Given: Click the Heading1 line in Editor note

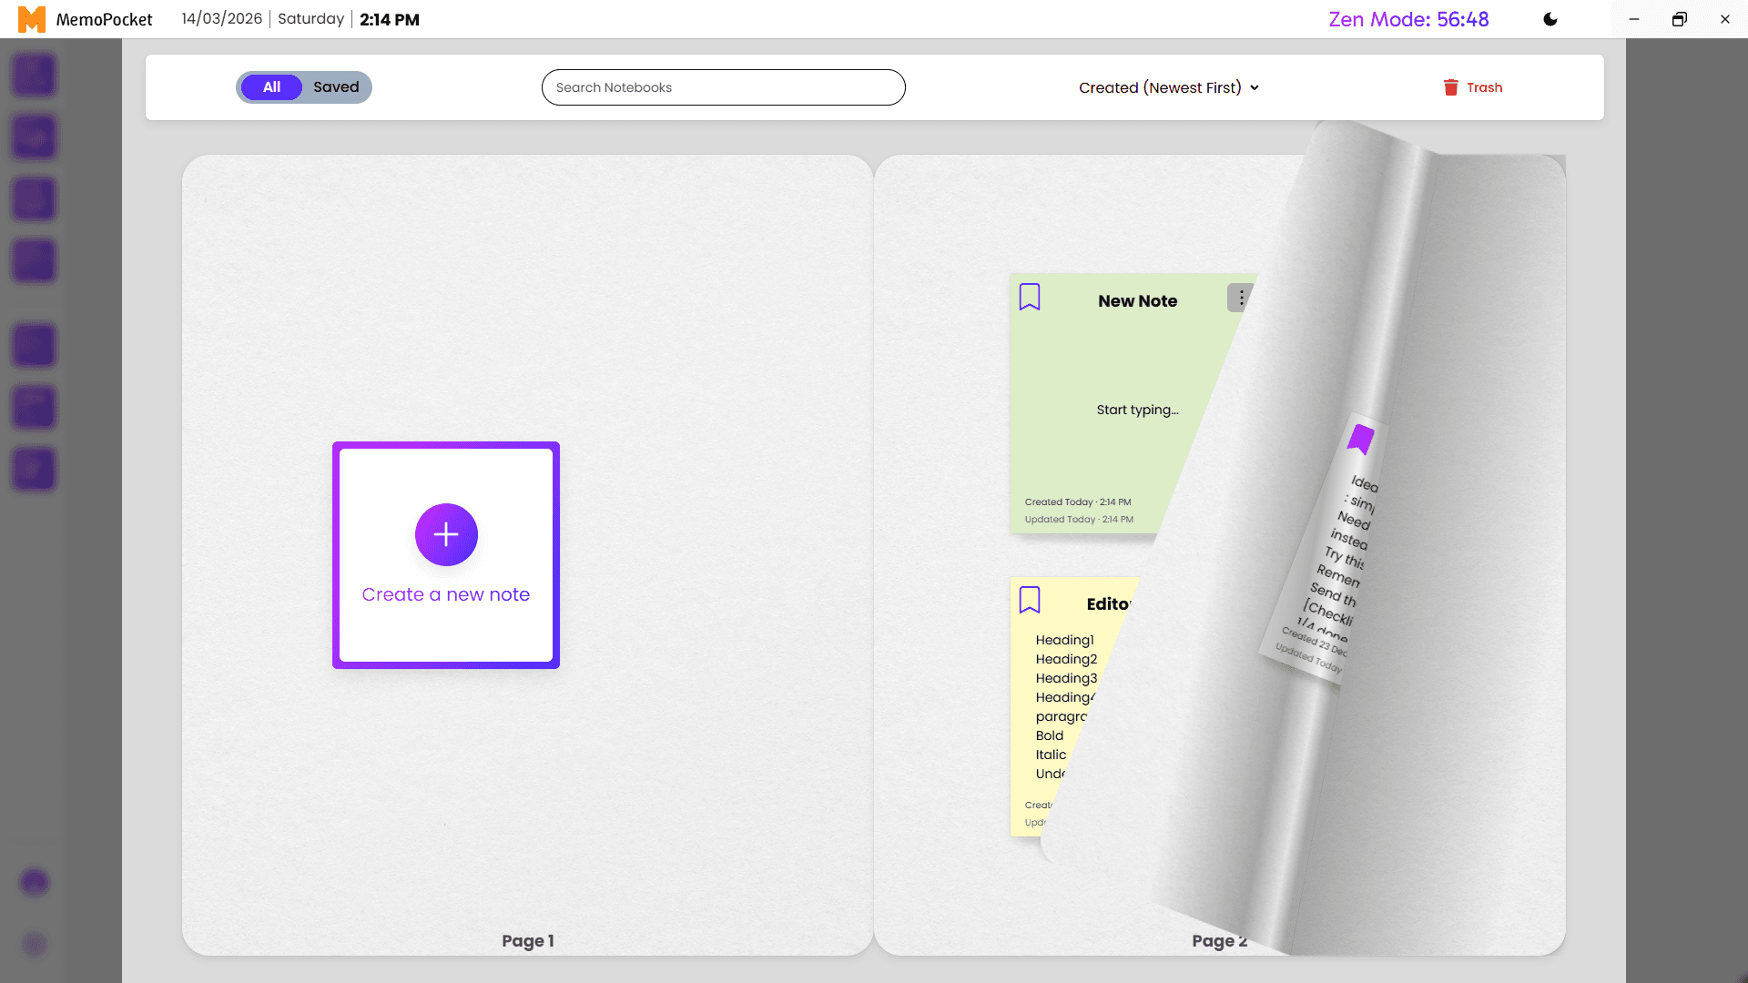Looking at the screenshot, I should pos(1064,640).
